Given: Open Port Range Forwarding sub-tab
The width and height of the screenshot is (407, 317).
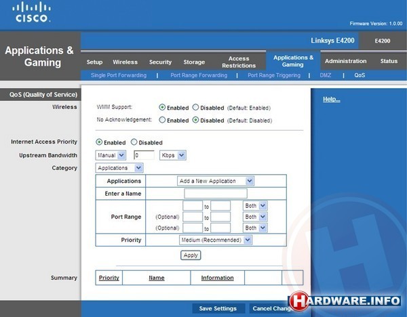Looking at the screenshot, I should tap(199, 75).
